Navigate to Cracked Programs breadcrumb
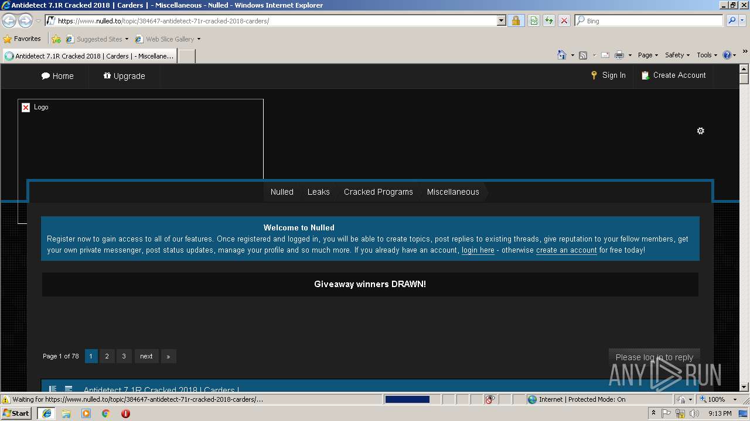Screen dimensions: 750x421 (x=379, y=192)
